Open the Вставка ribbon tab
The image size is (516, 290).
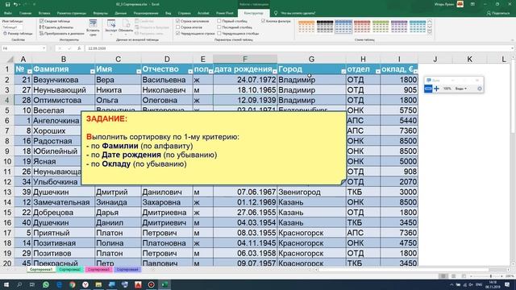point(44,13)
